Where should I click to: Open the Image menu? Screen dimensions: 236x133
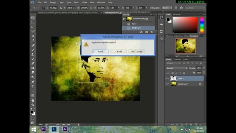tap(53, 3)
